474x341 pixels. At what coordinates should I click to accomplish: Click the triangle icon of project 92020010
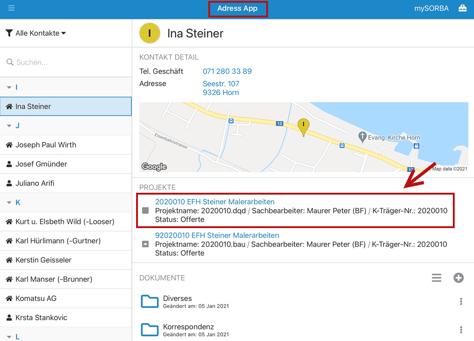[145, 244]
